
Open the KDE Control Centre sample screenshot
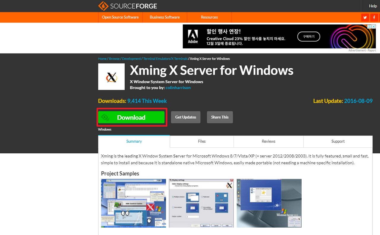pyautogui.click(x=134, y=203)
